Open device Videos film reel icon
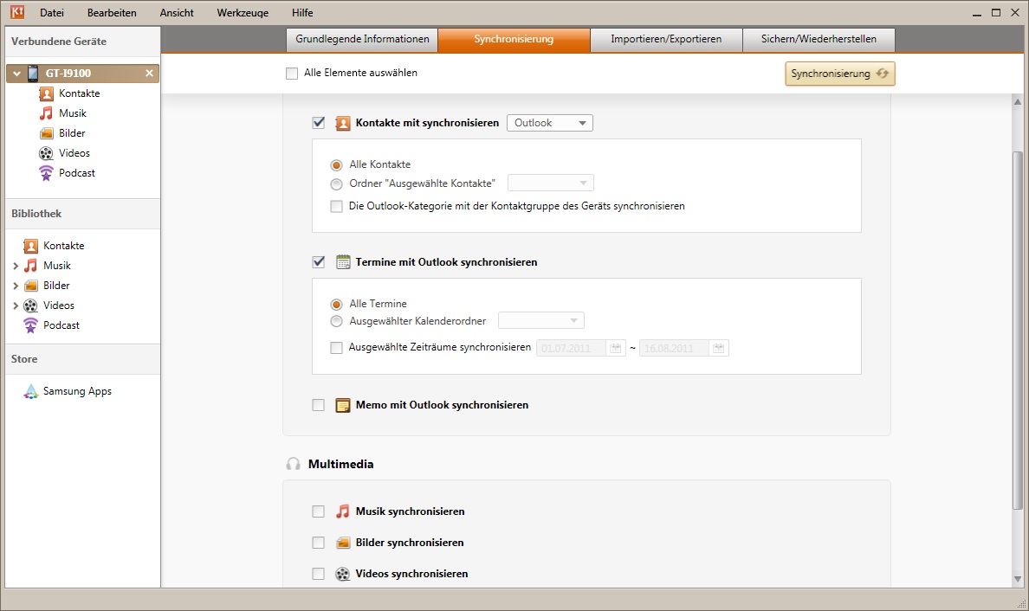 tap(47, 153)
